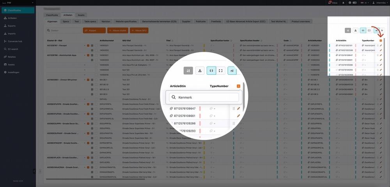Click the collapse view arrows icon
The image size is (390, 187).
point(211,71)
